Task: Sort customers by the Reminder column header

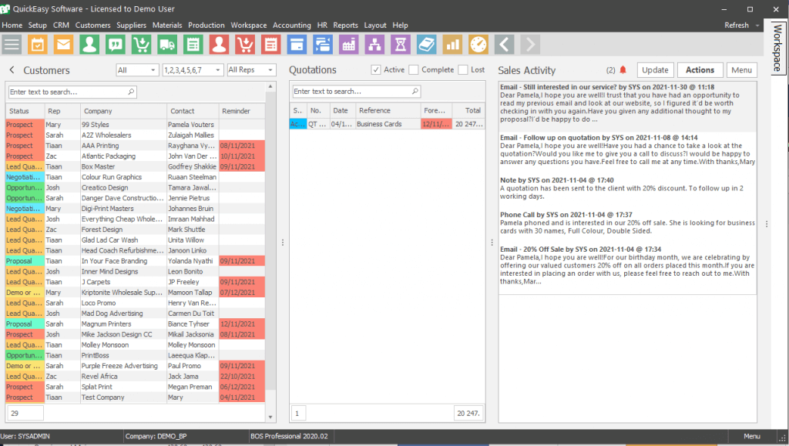Action: (x=242, y=111)
